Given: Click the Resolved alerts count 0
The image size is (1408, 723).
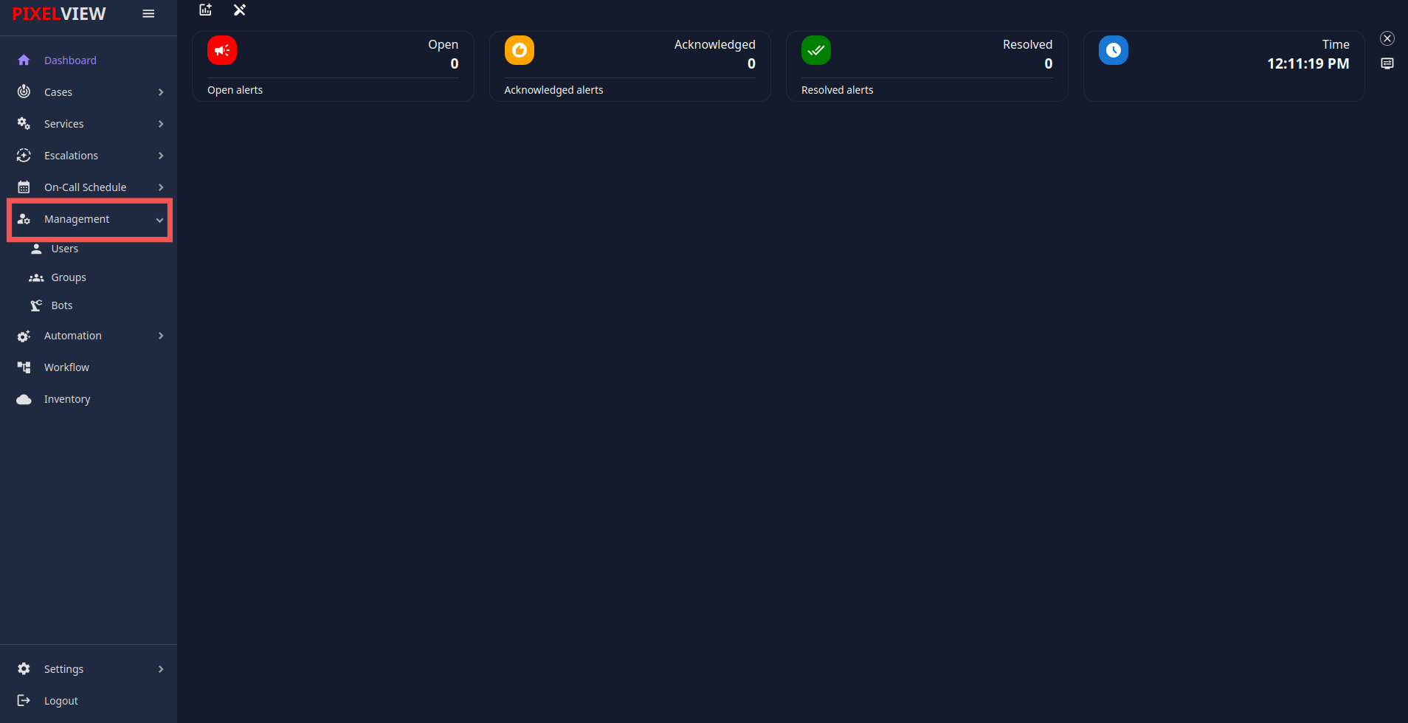Looking at the screenshot, I should 1048,63.
